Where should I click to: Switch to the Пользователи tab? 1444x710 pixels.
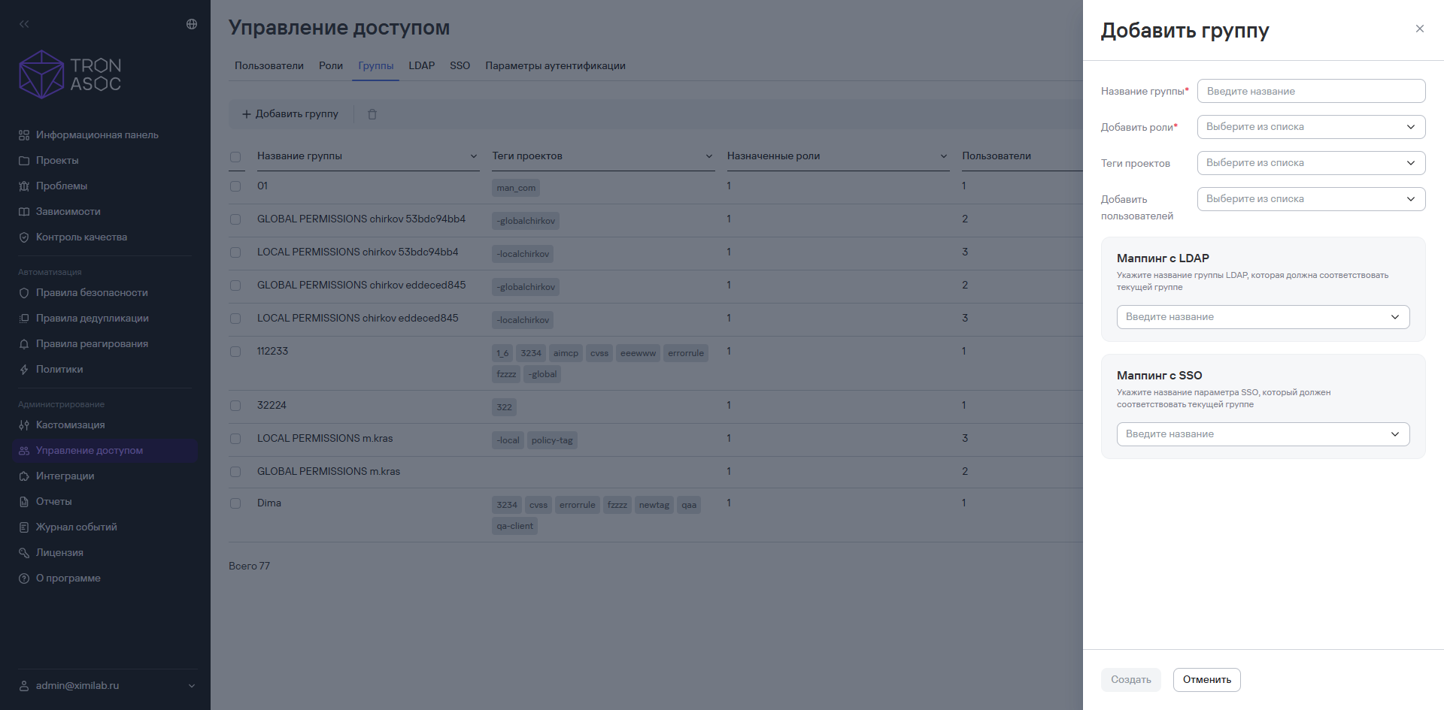pos(269,66)
